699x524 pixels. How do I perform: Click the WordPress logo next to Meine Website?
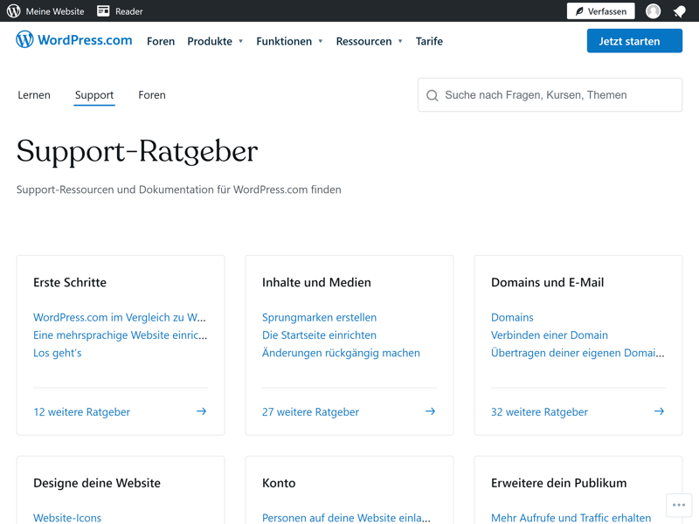(x=14, y=11)
